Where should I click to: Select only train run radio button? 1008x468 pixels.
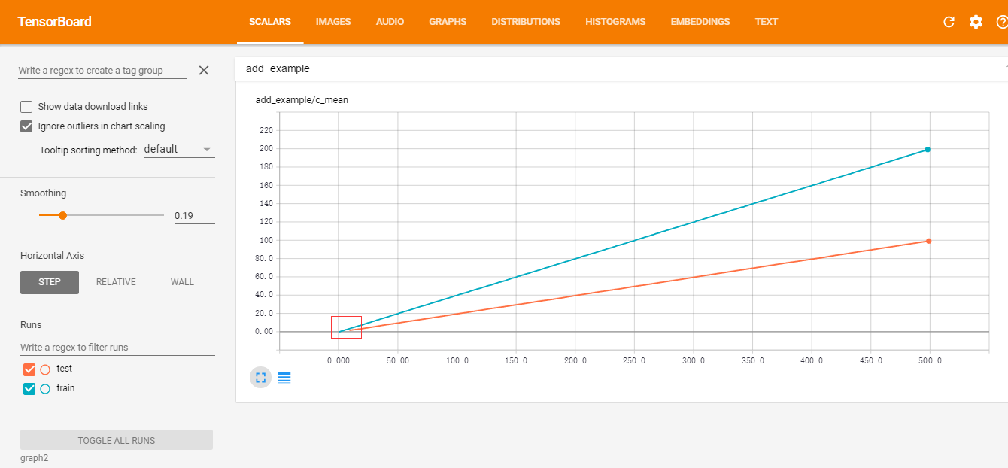pos(45,389)
